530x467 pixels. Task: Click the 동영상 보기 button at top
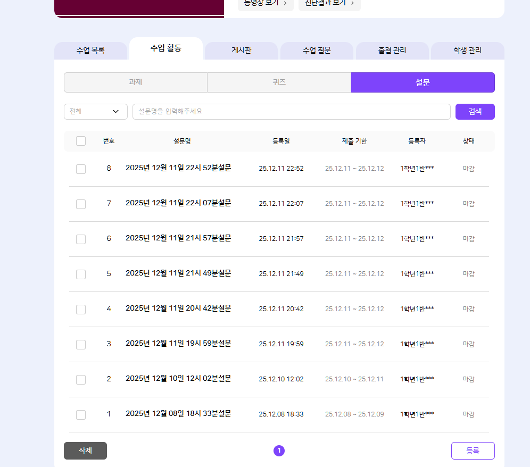click(x=265, y=3)
